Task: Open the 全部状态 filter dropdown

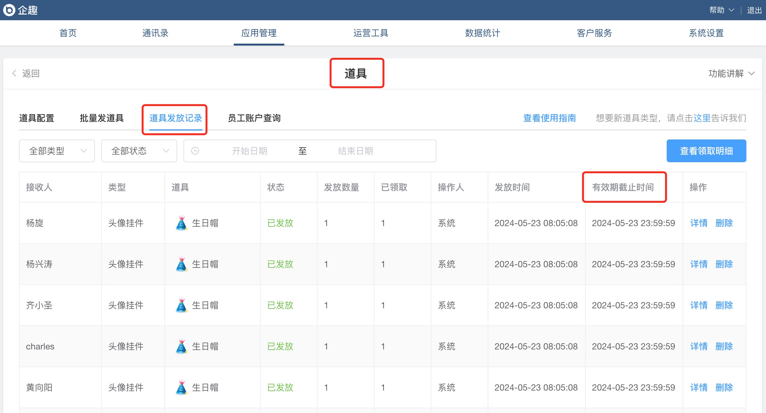Action: (x=139, y=151)
